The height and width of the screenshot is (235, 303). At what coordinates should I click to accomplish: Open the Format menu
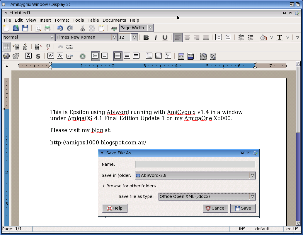coord(62,20)
